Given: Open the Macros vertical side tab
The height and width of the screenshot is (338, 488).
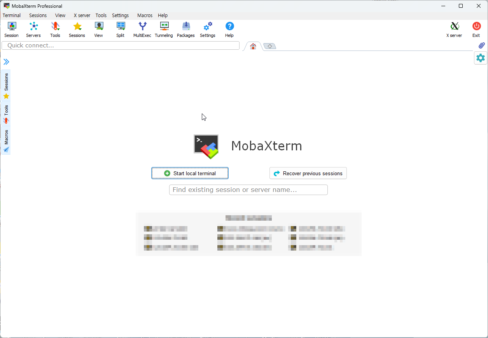Looking at the screenshot, I should point(6,140).
